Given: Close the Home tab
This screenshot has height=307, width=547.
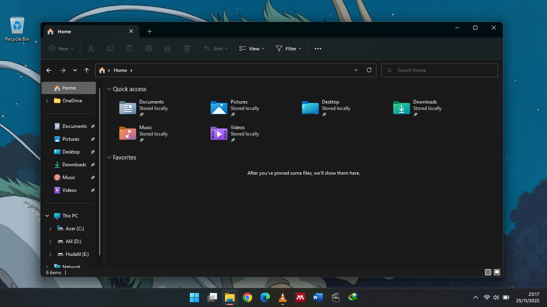Looking at the screenshot, I should (x=131, y=31).
